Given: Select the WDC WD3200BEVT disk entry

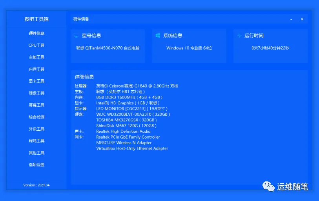Looking at the screenshot, I should point(133,115).
